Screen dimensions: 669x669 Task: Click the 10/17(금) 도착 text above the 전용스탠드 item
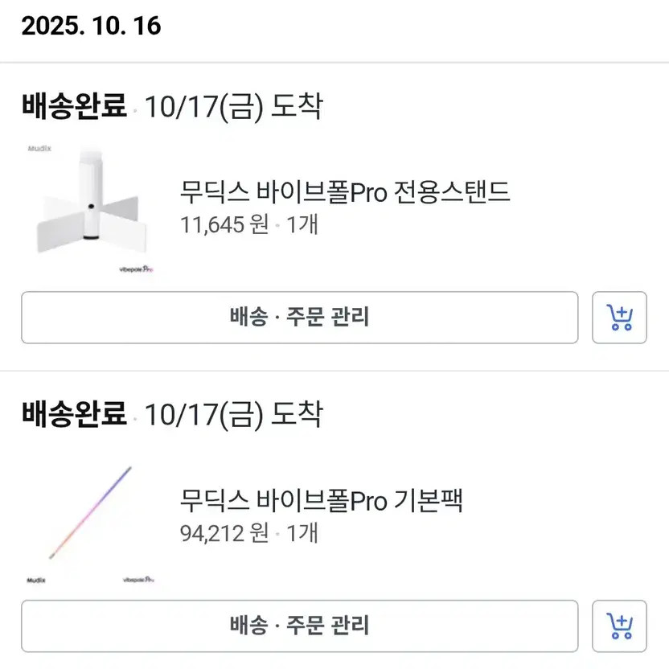tap(233, 106)
